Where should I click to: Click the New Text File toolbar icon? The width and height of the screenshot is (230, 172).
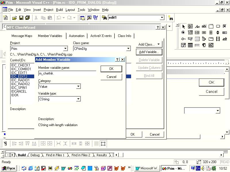(x=5, y=18)
